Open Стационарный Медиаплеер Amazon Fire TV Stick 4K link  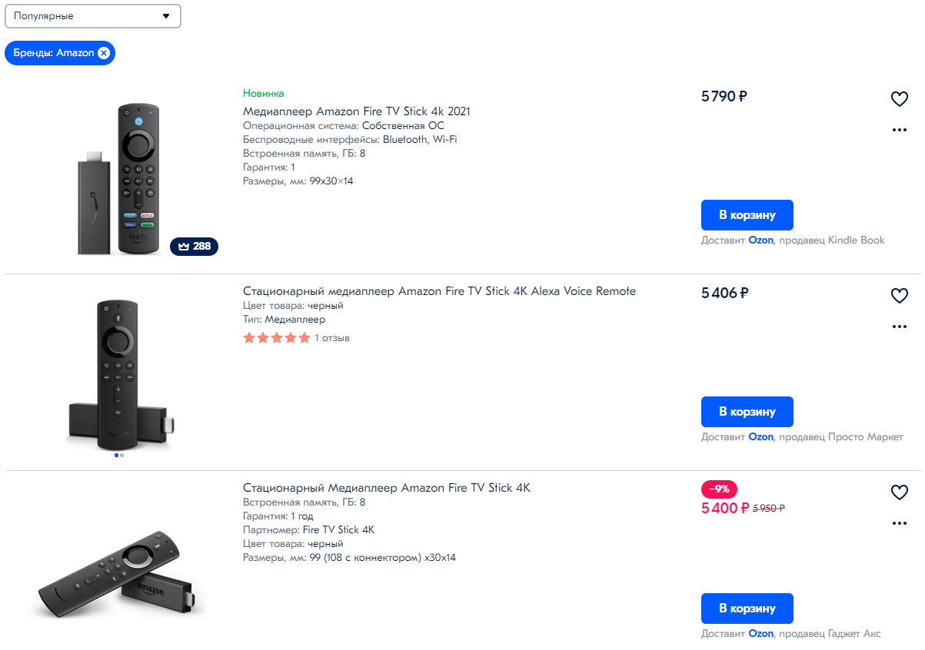point(386,488)
